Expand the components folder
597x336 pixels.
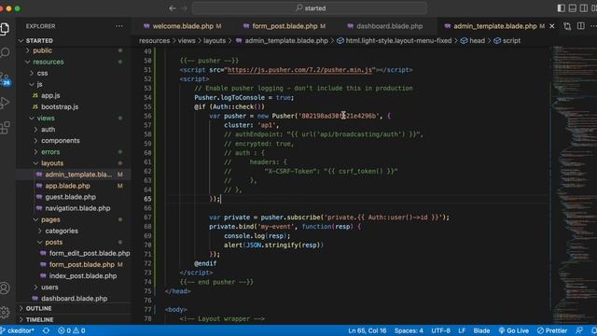(x=60, y=141)
